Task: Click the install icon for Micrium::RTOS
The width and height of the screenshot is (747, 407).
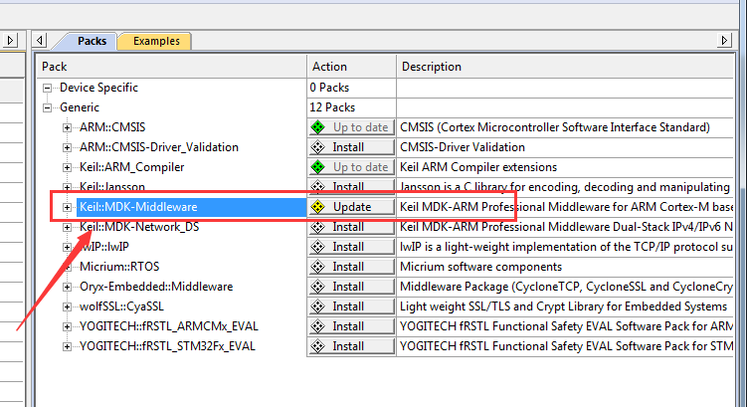Action: tap(318, 267)
